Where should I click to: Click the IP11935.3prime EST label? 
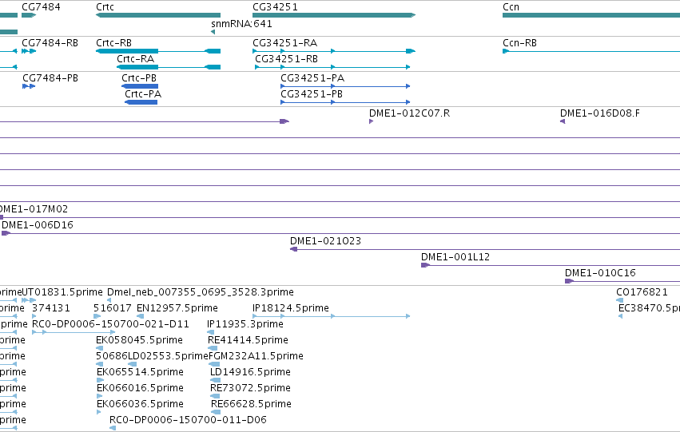245,324
